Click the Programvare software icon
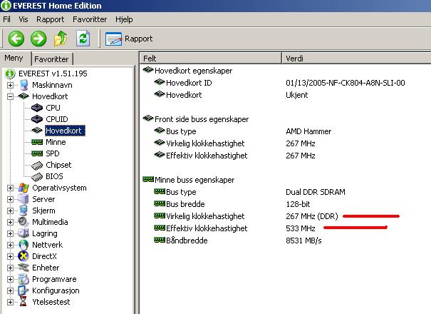Image resolution: width=431 pixels, height=314 pixels. click(x=24, y=279)
